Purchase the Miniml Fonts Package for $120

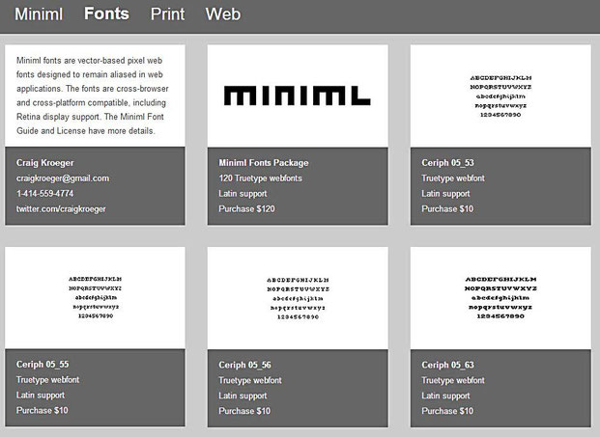click(x=246, y=209)
